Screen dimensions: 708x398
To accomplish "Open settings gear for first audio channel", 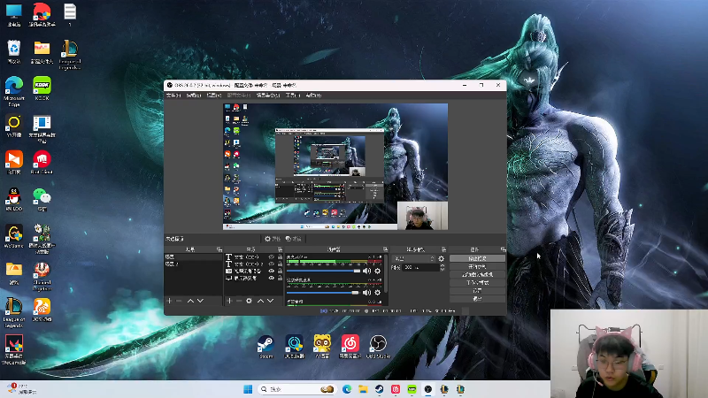I will [x=378, y=271].
